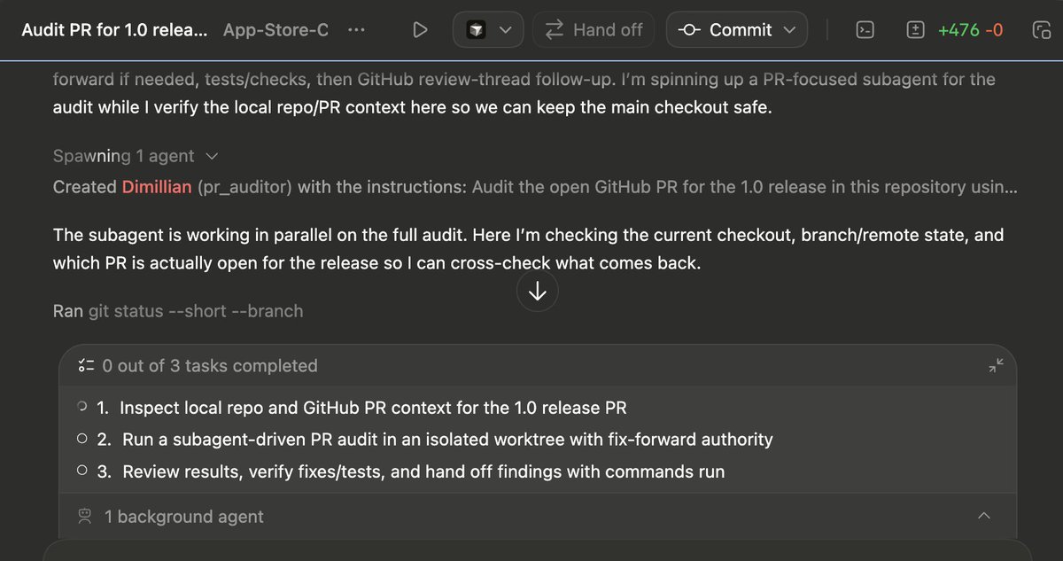The height and width of the screenshot is (561, 1063).
Task: Open the three-dot more options menu
Action: pos(356,30)
